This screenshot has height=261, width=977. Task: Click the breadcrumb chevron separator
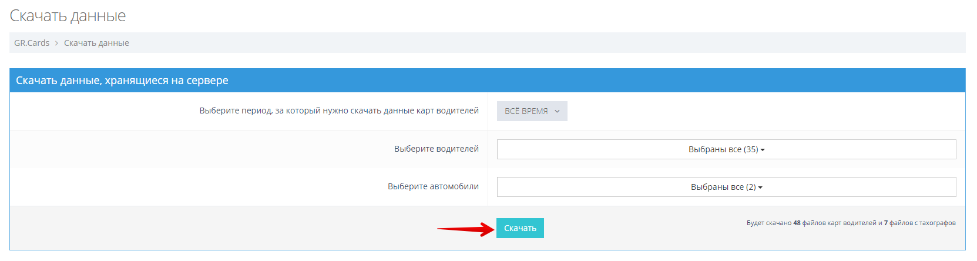click(56, 43)
